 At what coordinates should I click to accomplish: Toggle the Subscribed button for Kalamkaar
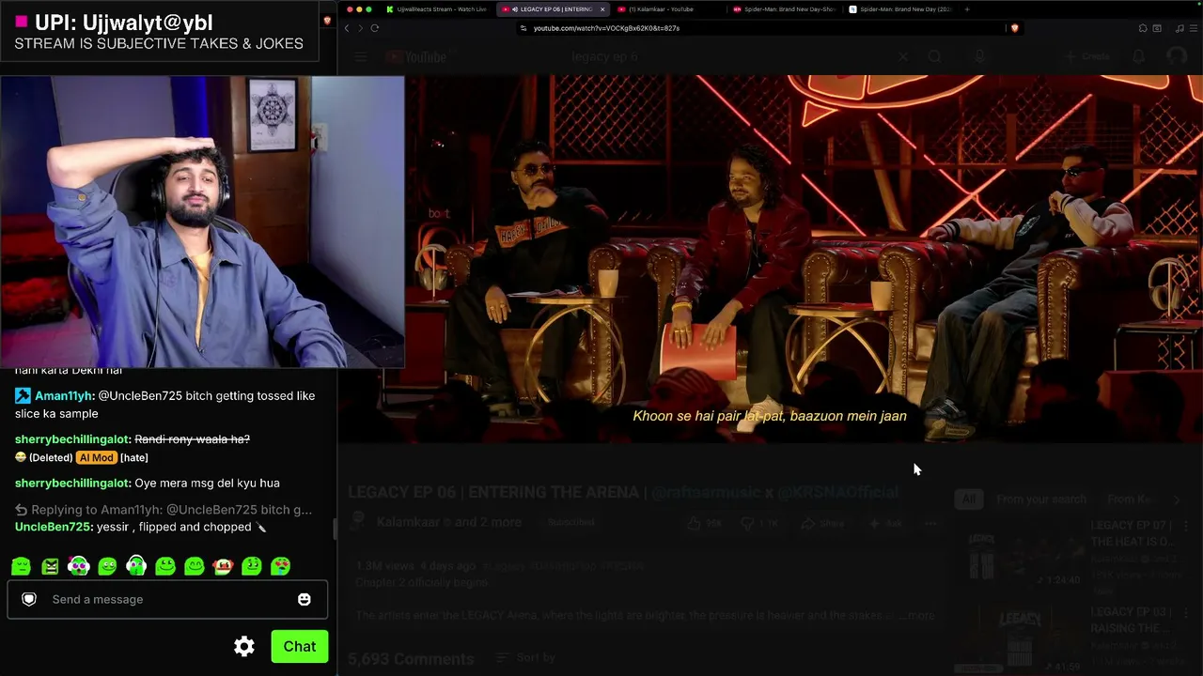tap(570, 522)
